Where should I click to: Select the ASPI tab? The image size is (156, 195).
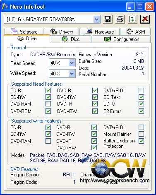point(135,31)
